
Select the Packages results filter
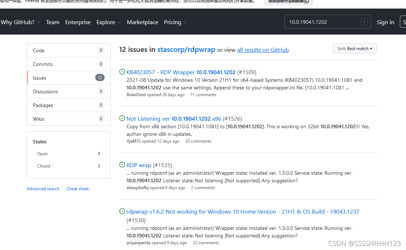coord(69,105)
